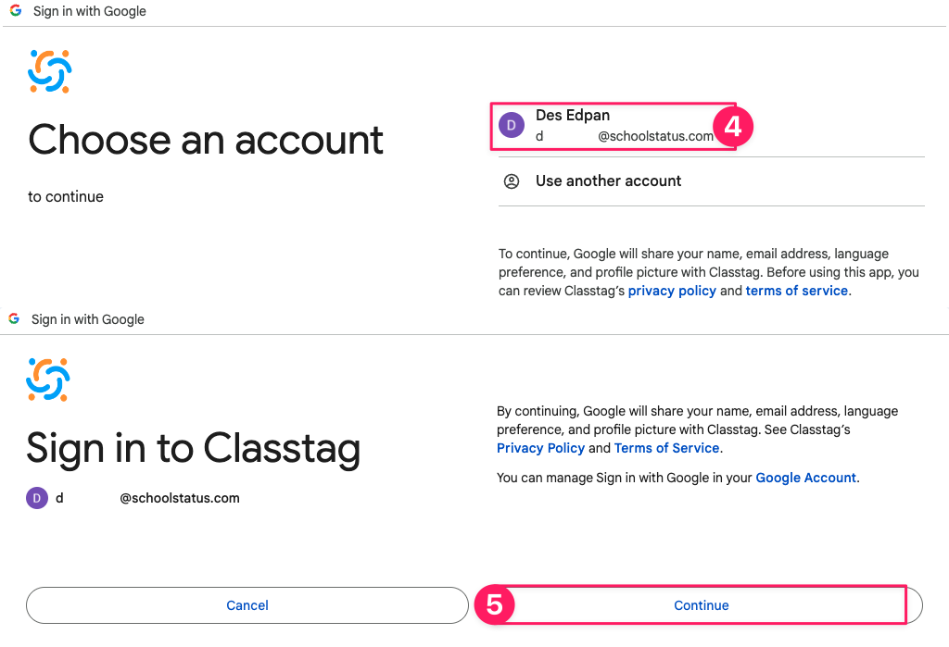Viewport: 949px width, 647px height.
Task: Click the email address below "Sign in to Classtag"
Action: point(148,498)
